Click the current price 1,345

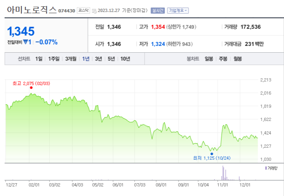click(x=21, y=31)
